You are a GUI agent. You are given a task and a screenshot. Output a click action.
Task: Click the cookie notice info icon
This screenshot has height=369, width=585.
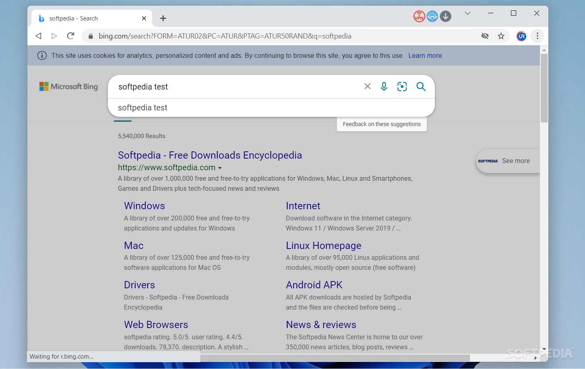[x=42, y=55]
